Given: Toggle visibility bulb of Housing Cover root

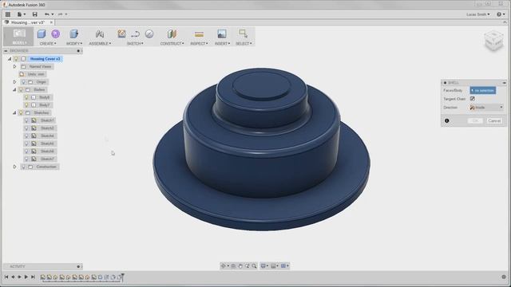Looking at the screenshot, I should click(16, 59).
